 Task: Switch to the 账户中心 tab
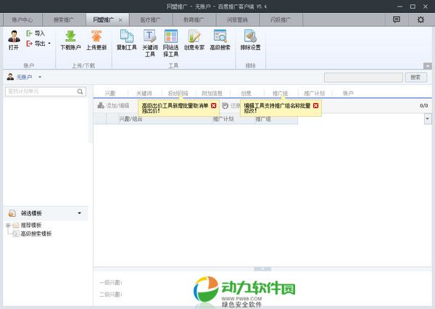click(22, 20)
